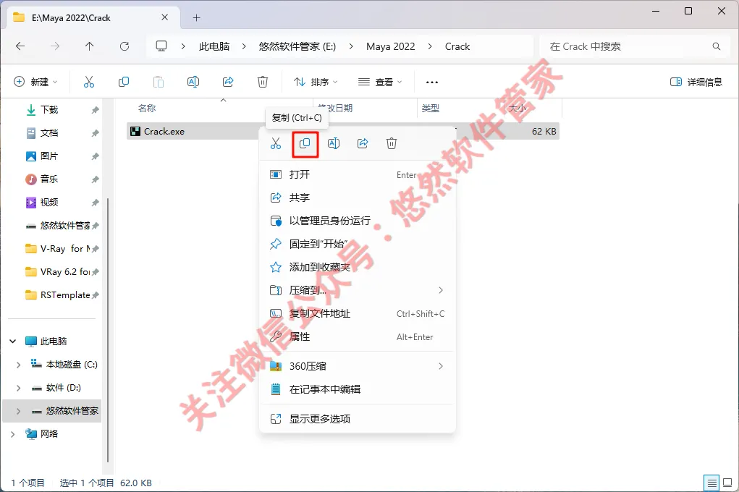
Task: Click the toolbar Cut scissors icon
Action: coord(88,82)
